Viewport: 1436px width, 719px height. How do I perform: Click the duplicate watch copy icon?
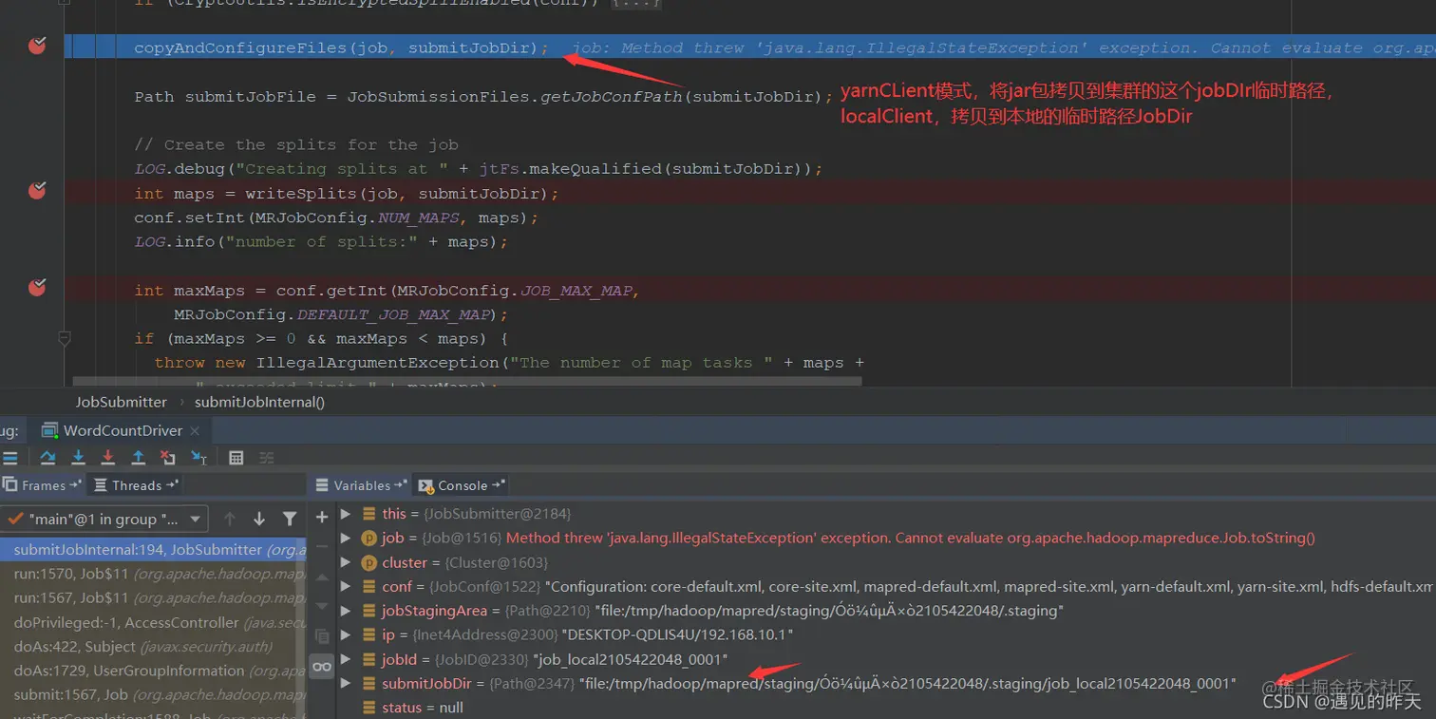click(322, 635)
